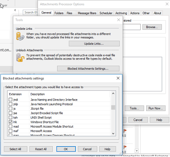
Task: Switch to the Other tab
Action: point(146,13)
